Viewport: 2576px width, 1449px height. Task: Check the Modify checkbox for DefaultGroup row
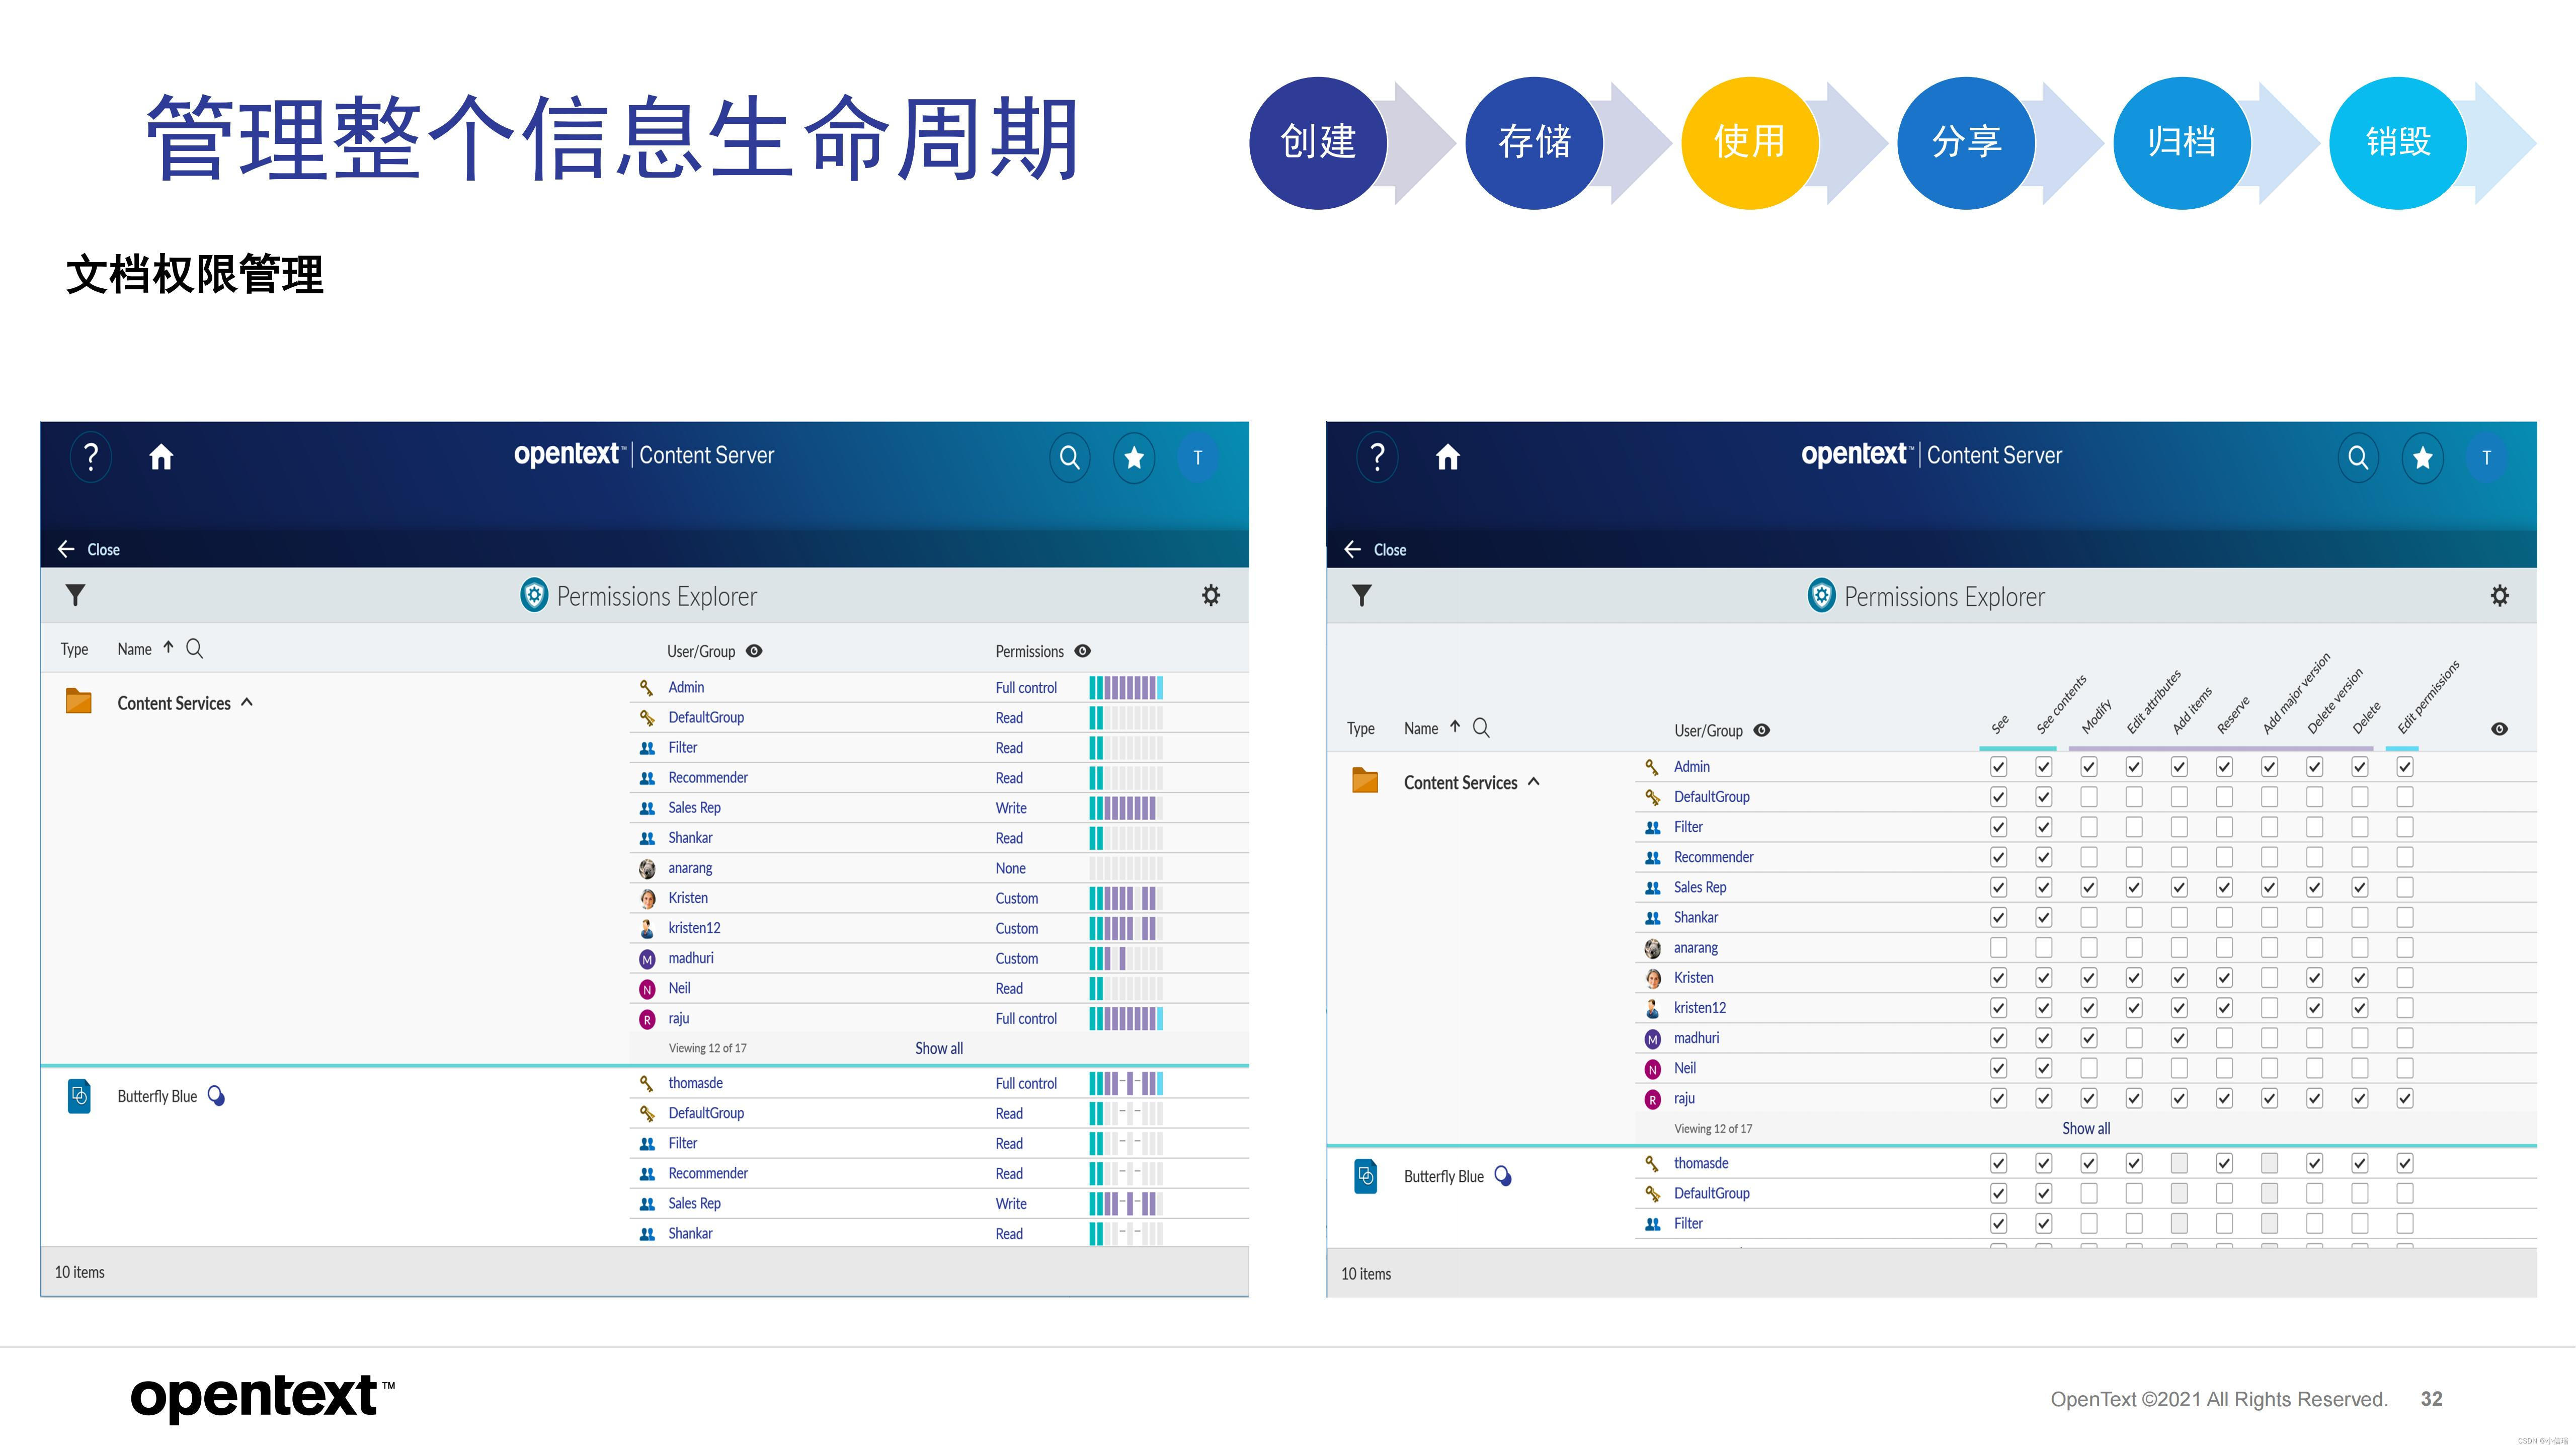click(2089, 797)
